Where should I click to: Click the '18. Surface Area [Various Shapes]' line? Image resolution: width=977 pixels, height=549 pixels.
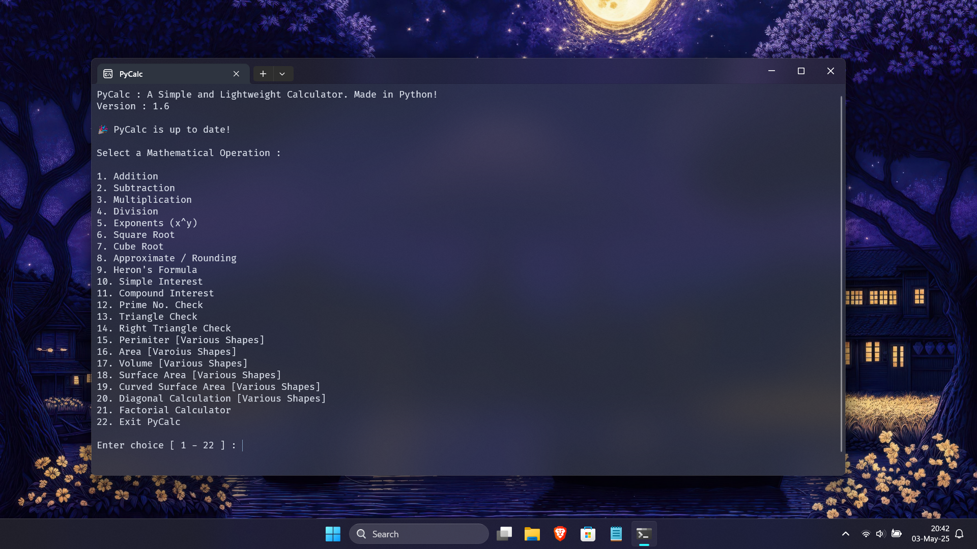(189, 375)
